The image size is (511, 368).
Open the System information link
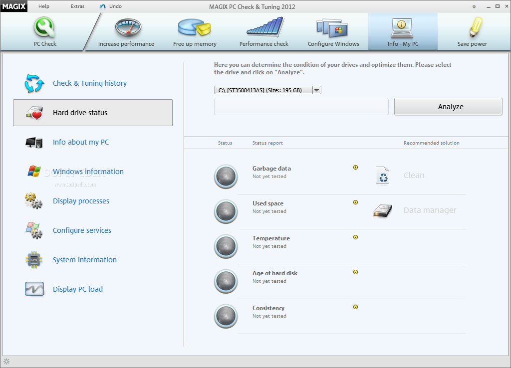[85, 260]
